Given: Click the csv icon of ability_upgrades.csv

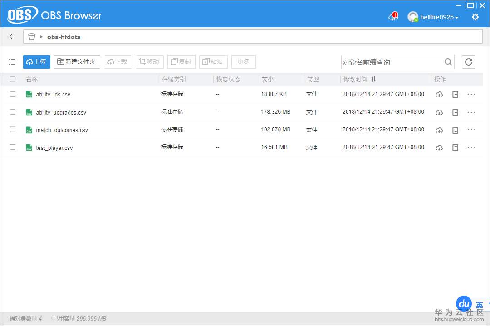Looking at the screenshot, I should (x=29, y=112).
